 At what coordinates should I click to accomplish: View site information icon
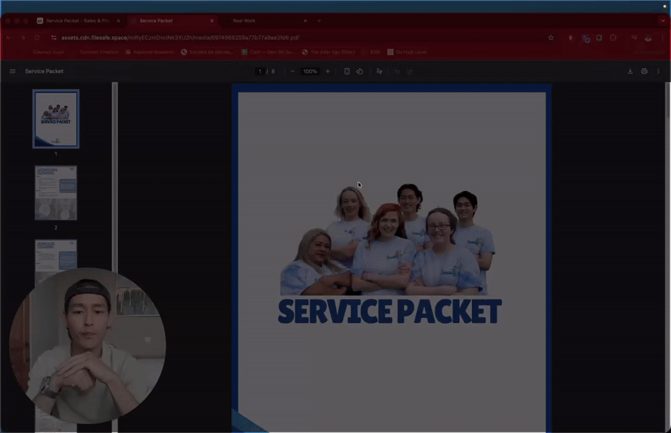click(x=54, y=37)
